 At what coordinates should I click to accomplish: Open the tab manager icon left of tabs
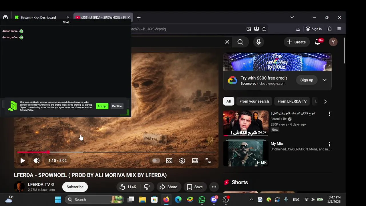pos(5,17)
